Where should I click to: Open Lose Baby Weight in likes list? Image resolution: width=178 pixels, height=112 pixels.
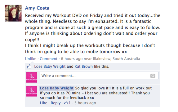(50, 66)
